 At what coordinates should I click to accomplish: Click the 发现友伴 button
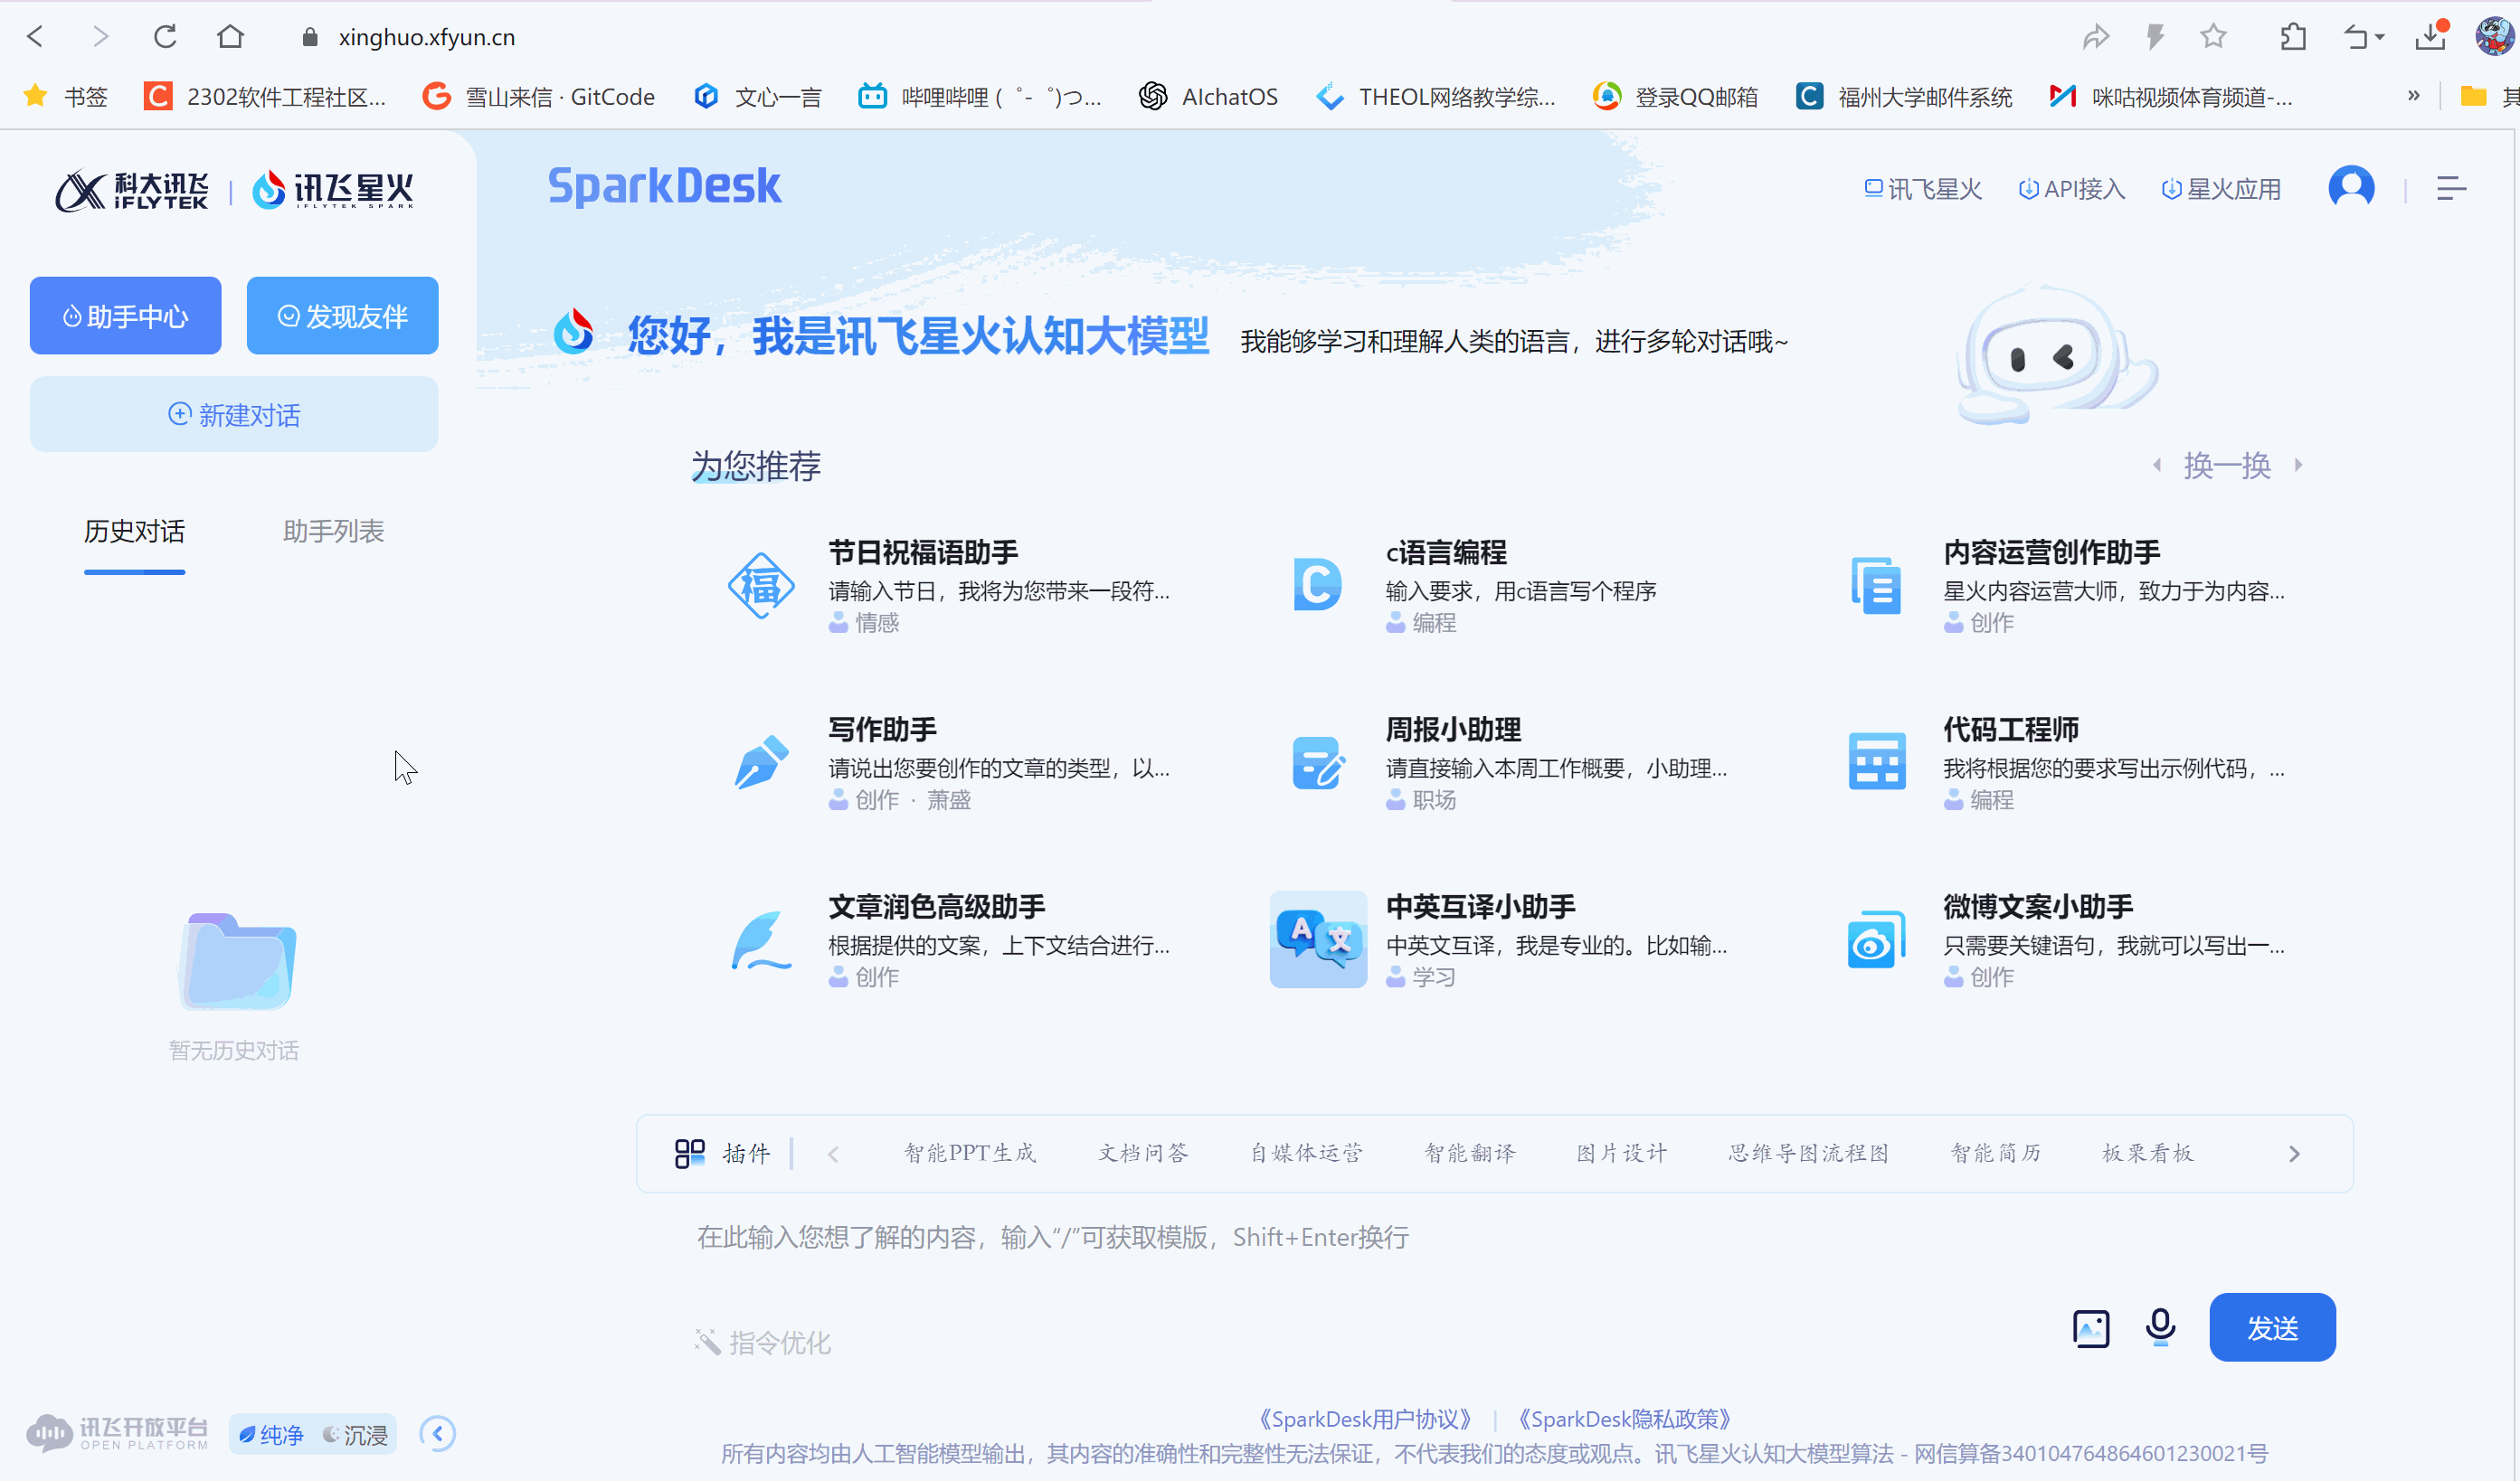tap(342, 316)
